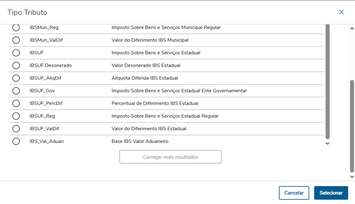Click the outer dialog scrollbar thumb
This screenshot has width=355, height=204.
(x=352, y=127)
